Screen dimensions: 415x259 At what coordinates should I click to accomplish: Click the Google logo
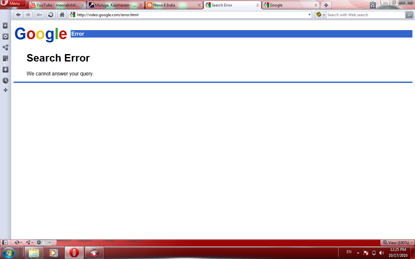click(41, 34)
